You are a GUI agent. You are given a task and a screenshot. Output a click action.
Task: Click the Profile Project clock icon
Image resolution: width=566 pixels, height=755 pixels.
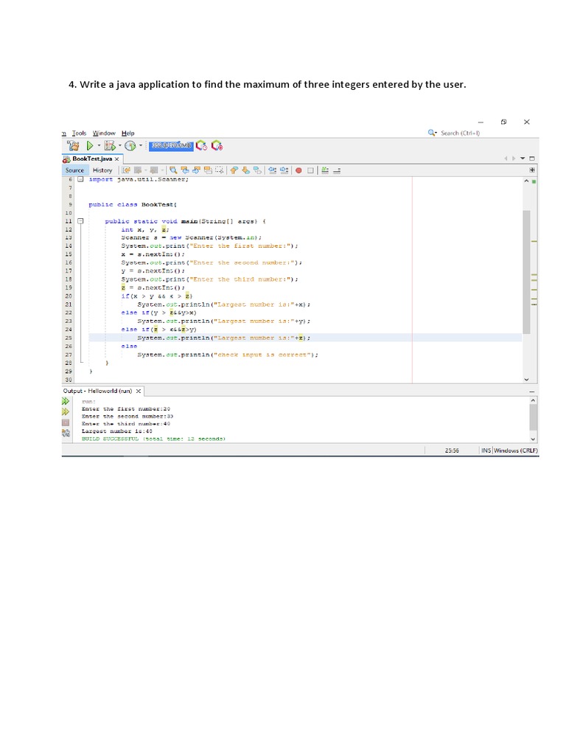130,146
